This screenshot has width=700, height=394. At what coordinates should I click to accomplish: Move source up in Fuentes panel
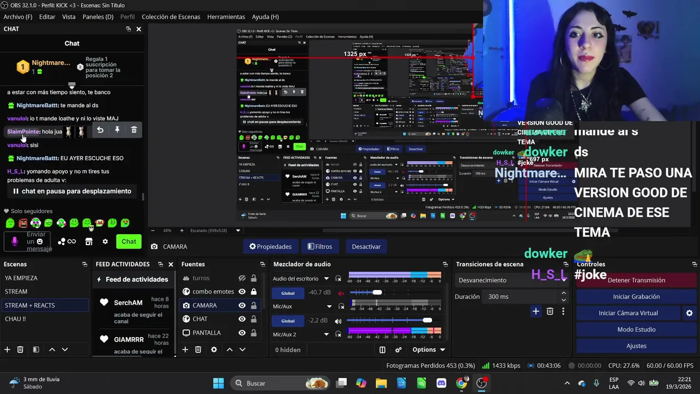click(230, 349)
